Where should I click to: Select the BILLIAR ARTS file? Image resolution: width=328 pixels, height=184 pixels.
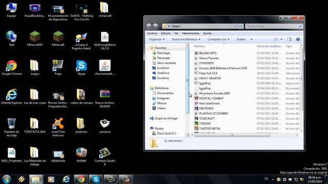208,53
